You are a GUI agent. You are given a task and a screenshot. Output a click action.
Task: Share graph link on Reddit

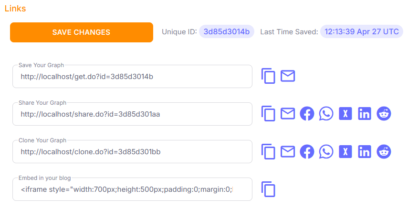click(384, 114)
